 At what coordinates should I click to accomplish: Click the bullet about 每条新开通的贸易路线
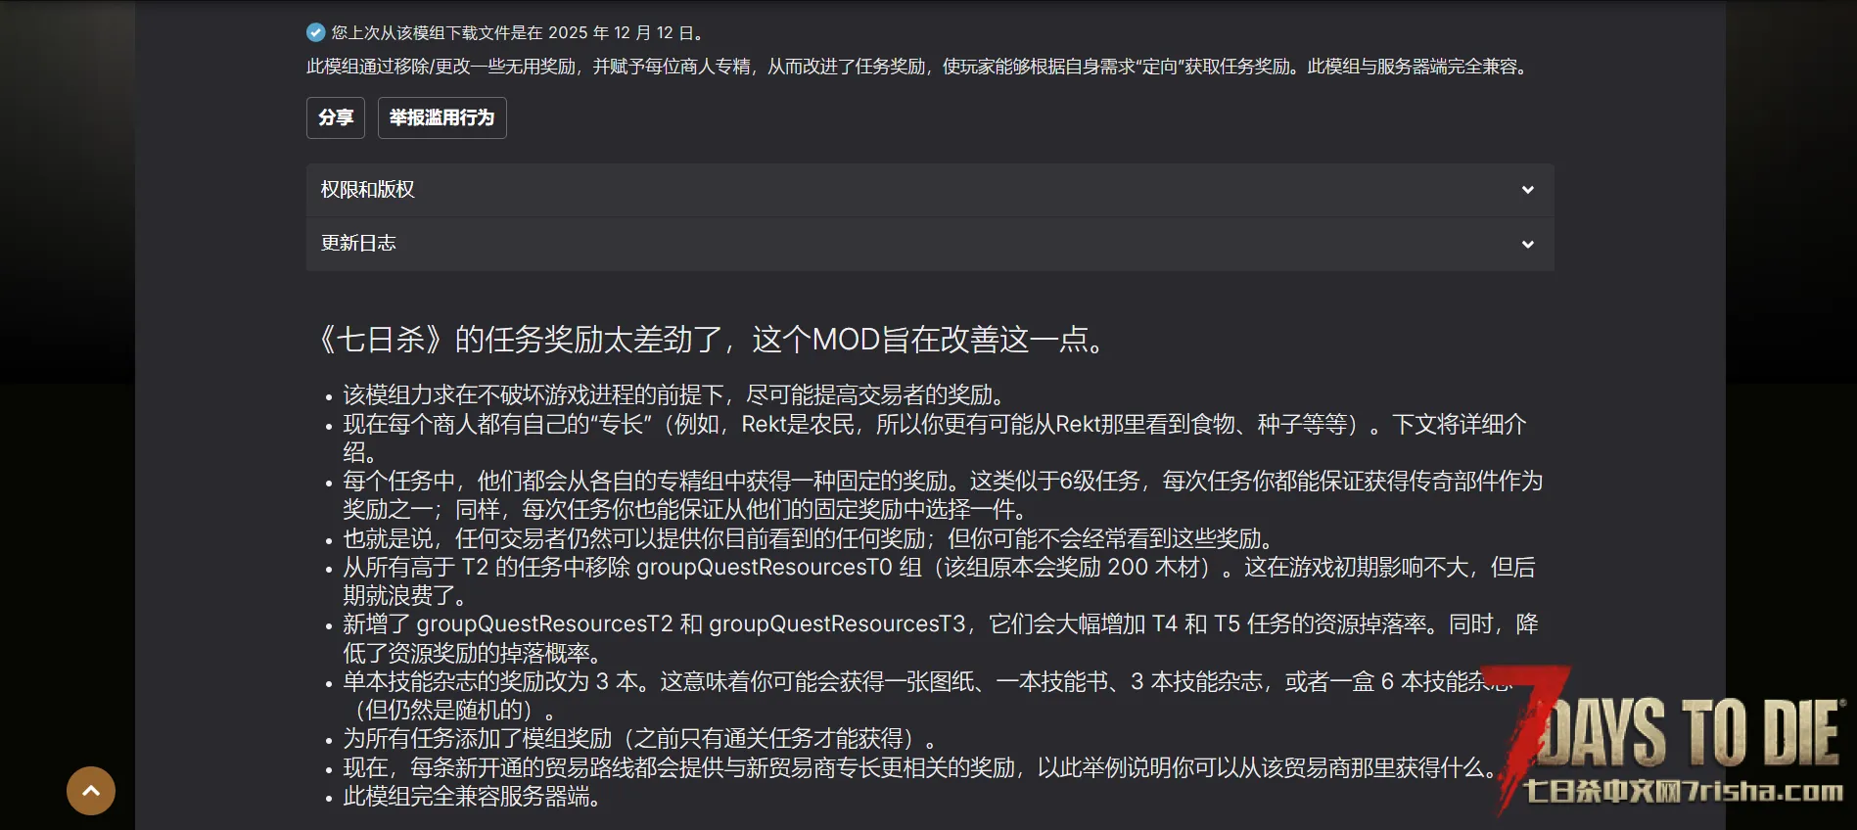tap(918, 768)
